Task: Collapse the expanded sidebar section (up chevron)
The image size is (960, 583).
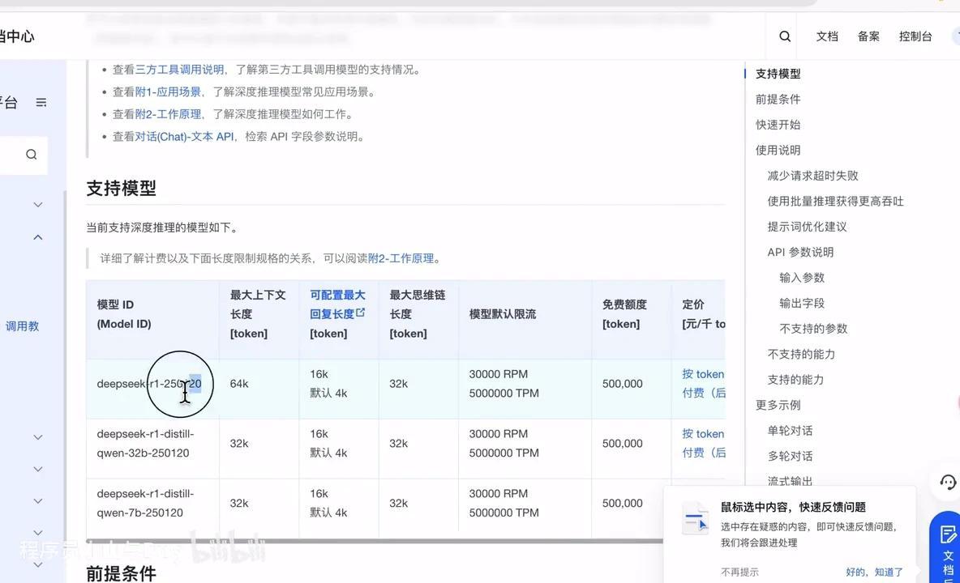Action: 38,237
